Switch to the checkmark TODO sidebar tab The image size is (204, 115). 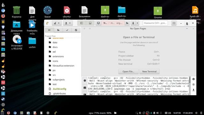67,30
